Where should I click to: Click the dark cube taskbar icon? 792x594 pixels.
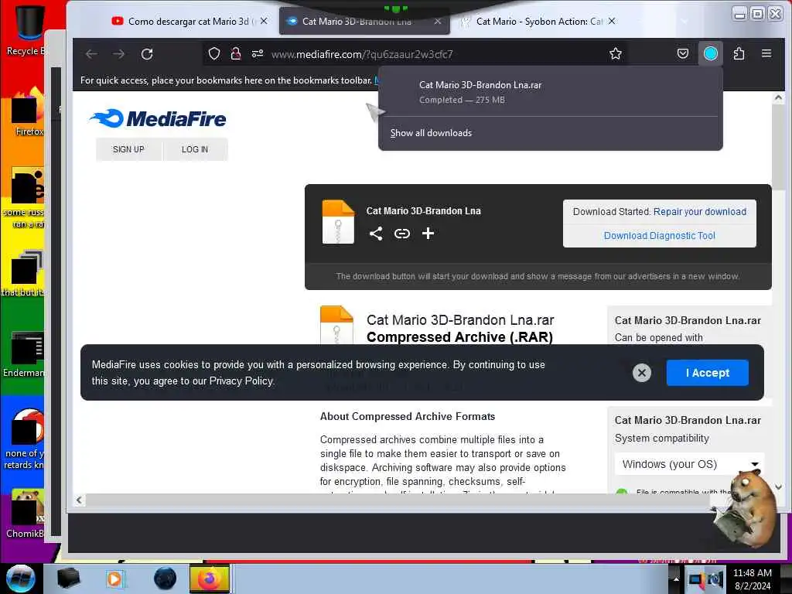[69, 579]
